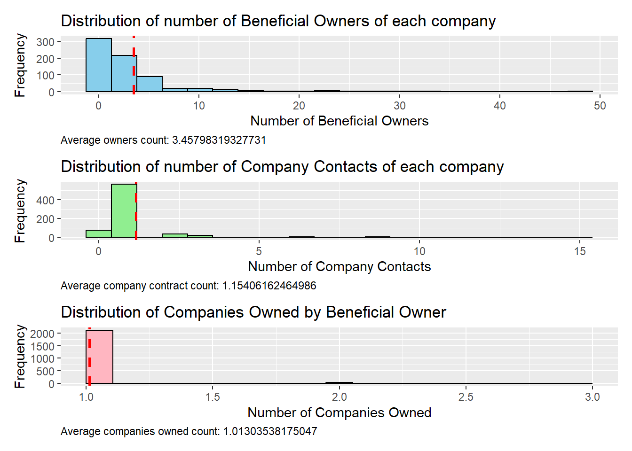Click the '15' tick label on the Contacts x-axis
This screenshot has height=451, width=632.
pos(580,251)
